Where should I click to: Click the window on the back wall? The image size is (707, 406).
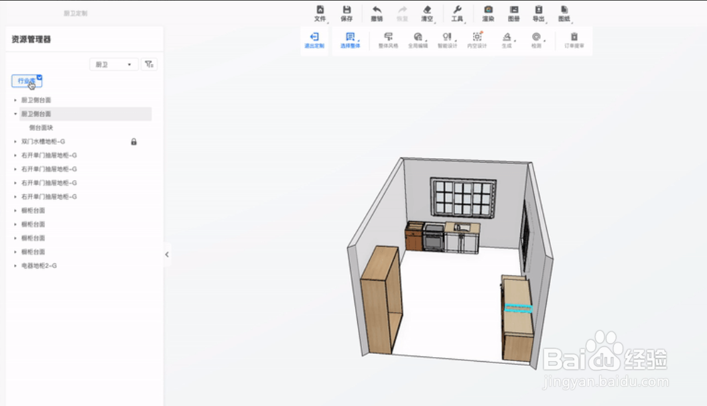tap(464, 198)
